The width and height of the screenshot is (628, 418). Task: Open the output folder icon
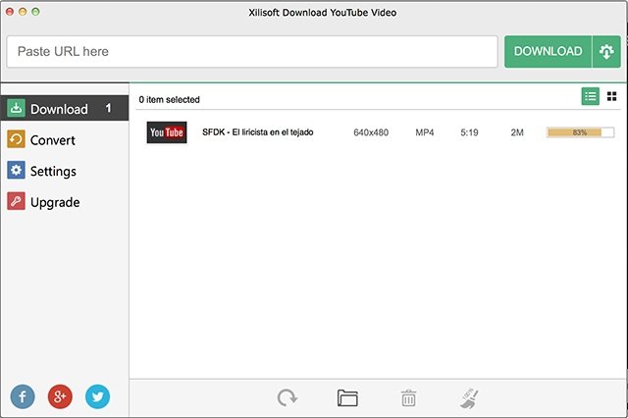(347, 398)
